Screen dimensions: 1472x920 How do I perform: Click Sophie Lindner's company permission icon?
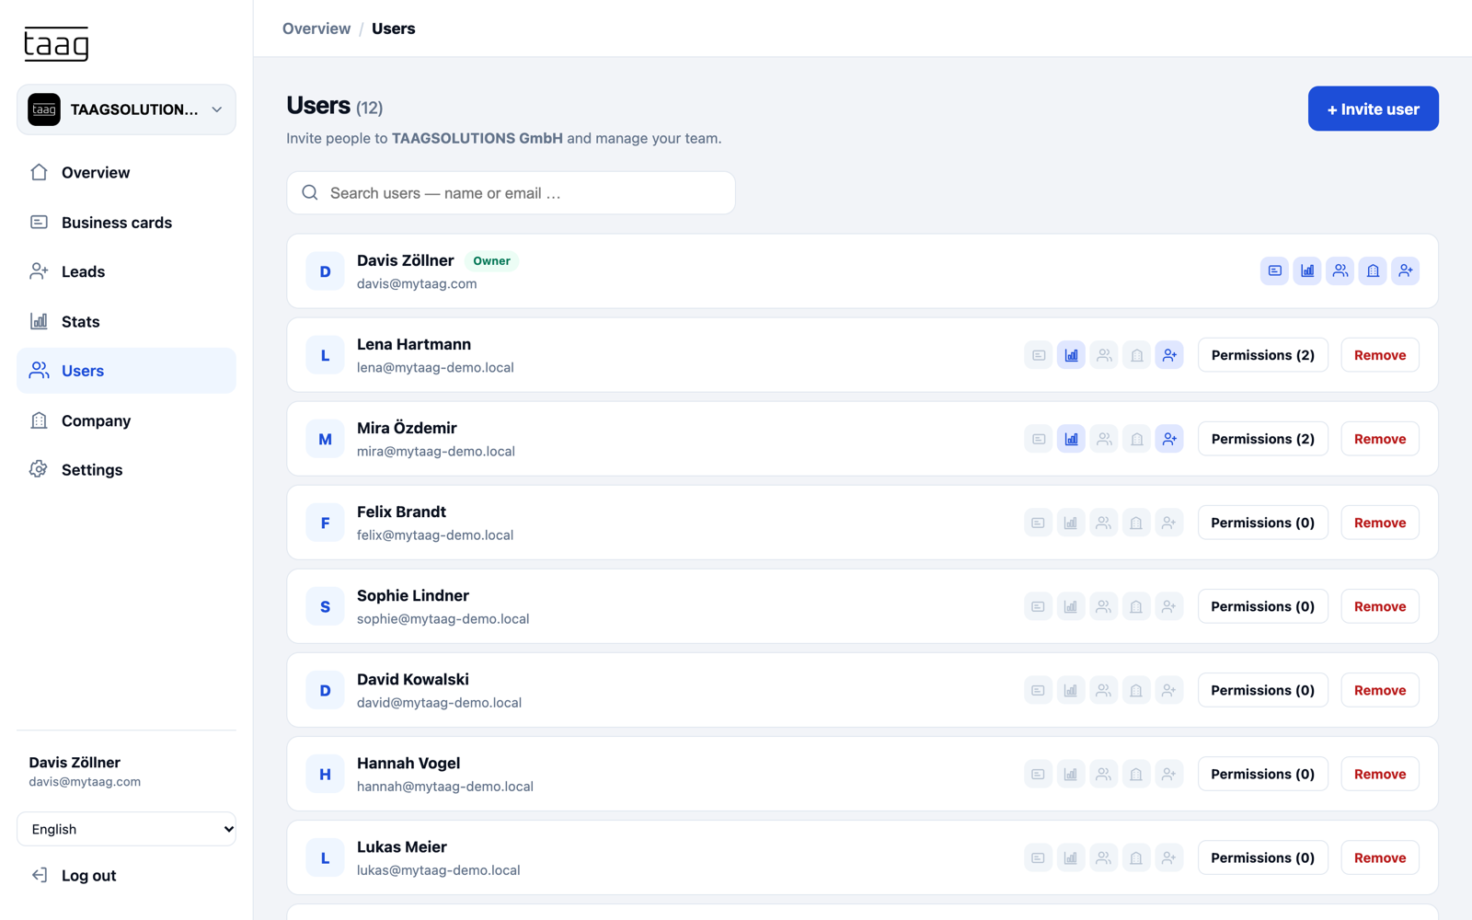click(1136, 606)
